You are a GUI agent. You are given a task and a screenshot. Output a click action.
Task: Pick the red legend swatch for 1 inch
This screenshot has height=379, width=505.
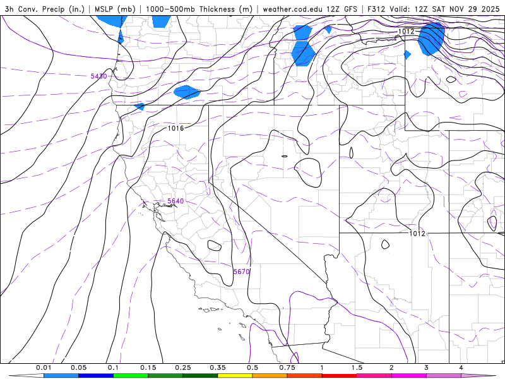340,376
